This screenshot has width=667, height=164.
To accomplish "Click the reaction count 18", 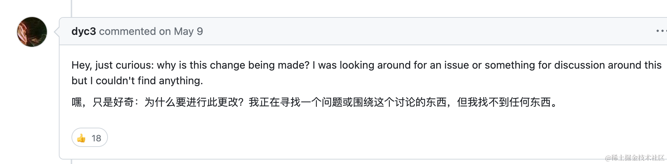I will [96, 138].
